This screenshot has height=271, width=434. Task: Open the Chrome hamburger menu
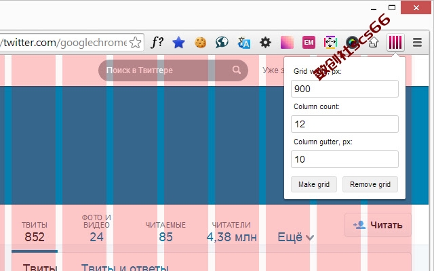pos(417,43)
